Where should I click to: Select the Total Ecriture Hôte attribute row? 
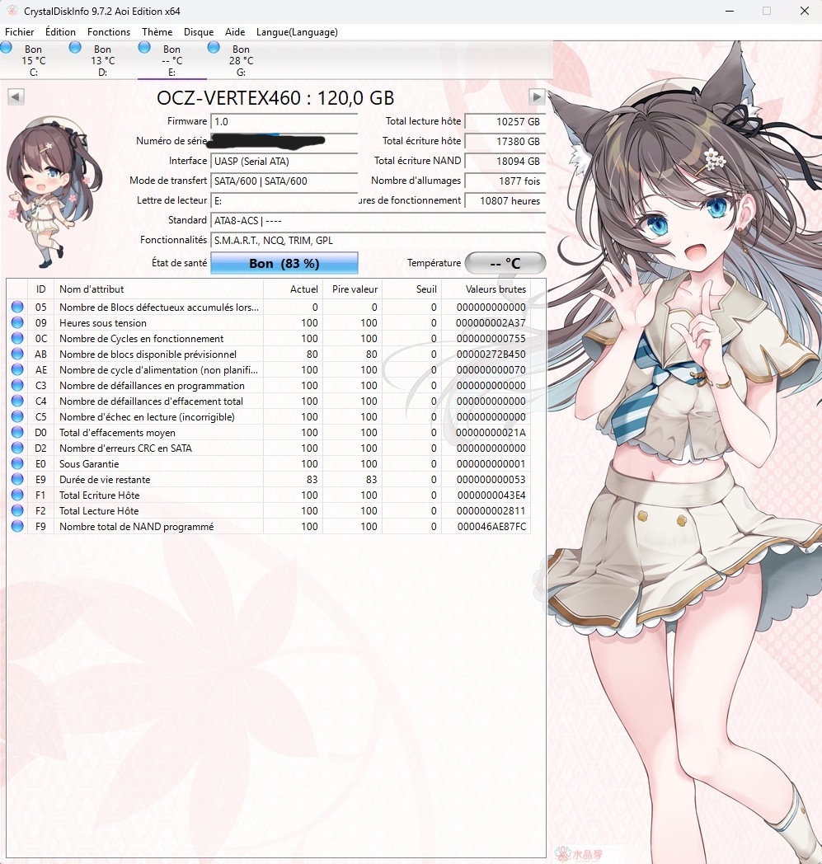tap(157, 495)
